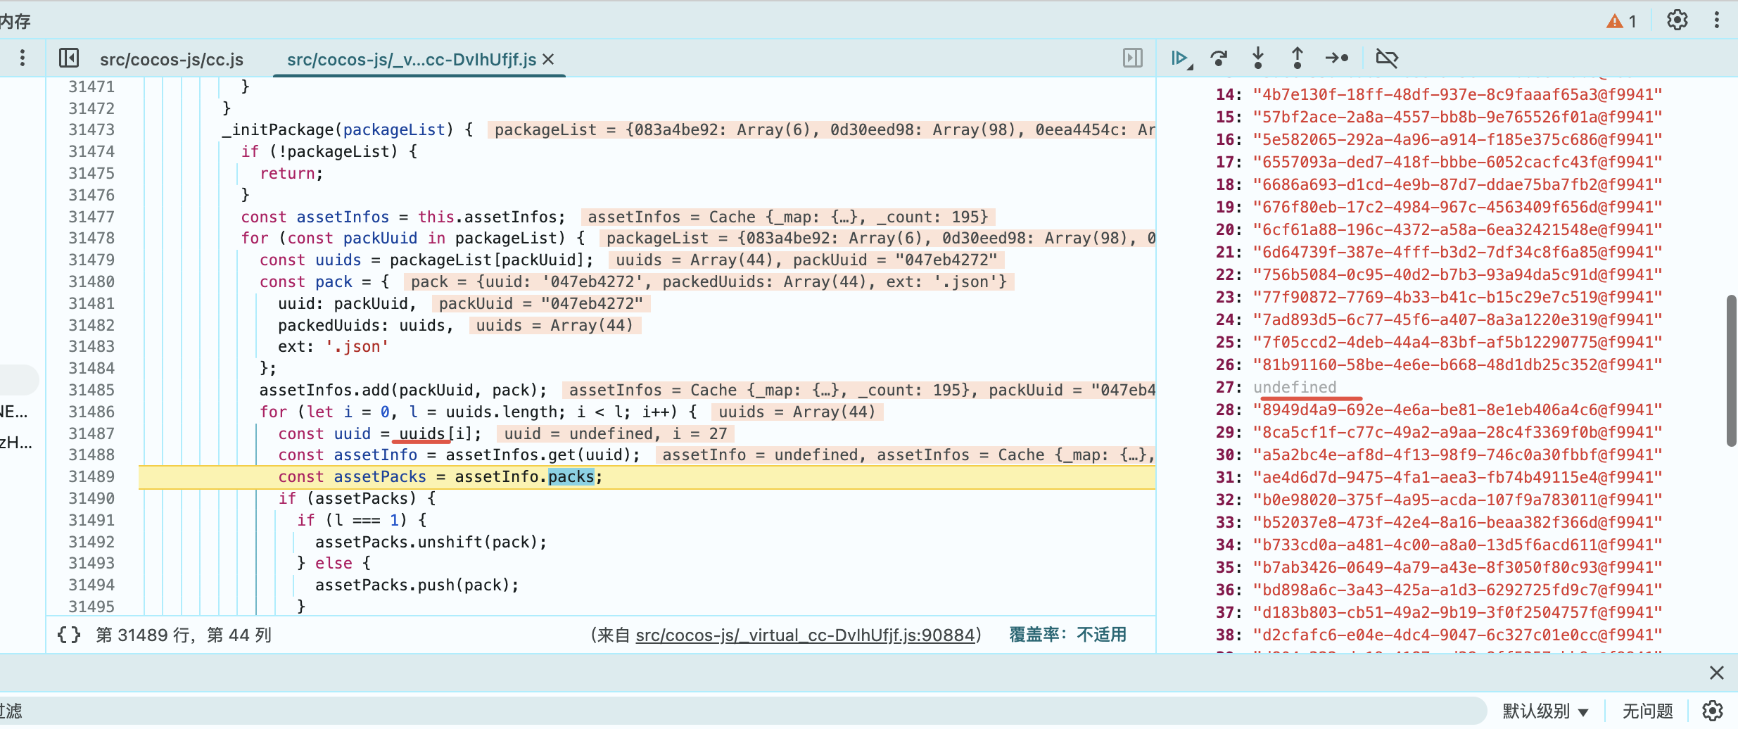The height and width of the screenshot is (729, 1738).
Task: Open source-mapped link _virtual_cc-DvIhUfjf.js:90884
Action: [806, 635]
